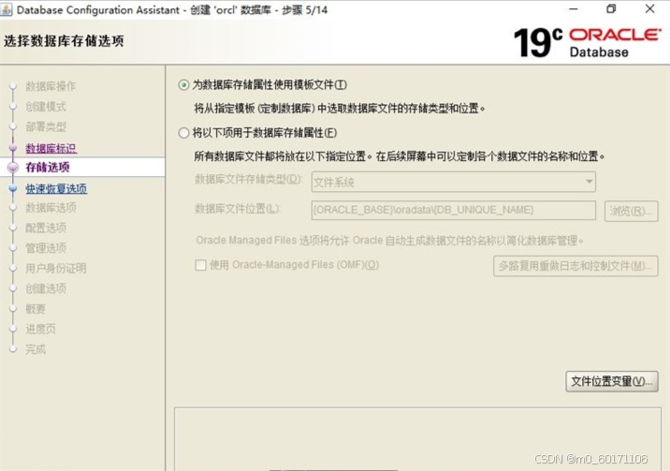This screenshot has height=471, width=670.
Task: Click the 存储选项 step bullet marker
Action: pyautogui.click(x=13, y=168)
